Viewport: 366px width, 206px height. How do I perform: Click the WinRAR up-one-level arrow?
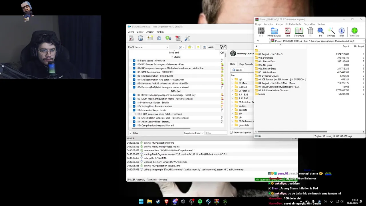[258, 41]
